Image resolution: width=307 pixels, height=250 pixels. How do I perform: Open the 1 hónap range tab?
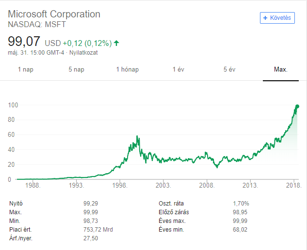128,70
